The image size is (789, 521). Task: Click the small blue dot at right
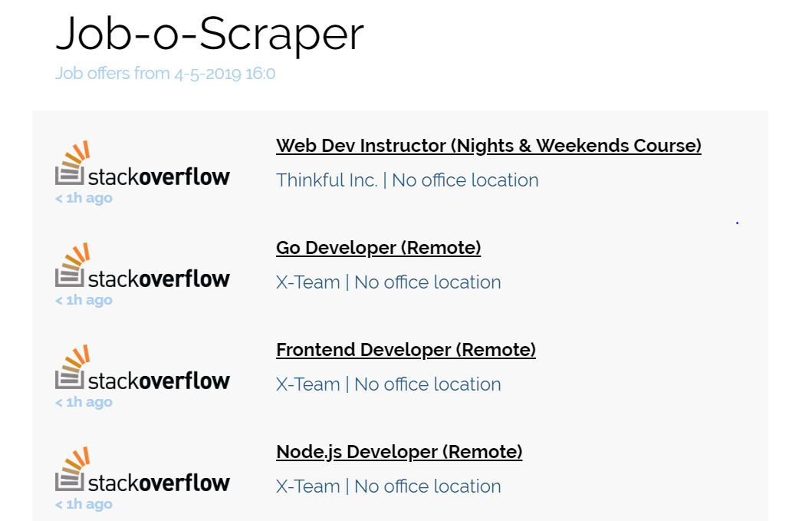(x=737, y=223)
